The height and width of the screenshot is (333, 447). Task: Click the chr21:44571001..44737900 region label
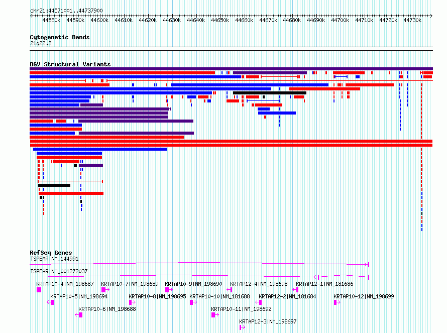click(66, 11)
